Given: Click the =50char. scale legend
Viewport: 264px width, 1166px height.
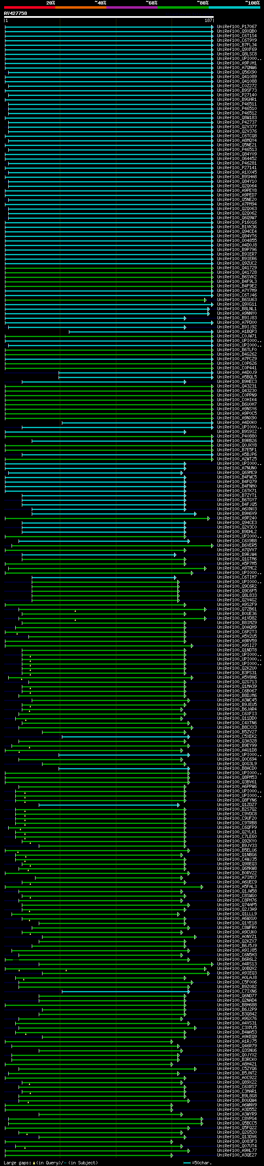Looking at the screenshot, I should [x=197, y=1162].
